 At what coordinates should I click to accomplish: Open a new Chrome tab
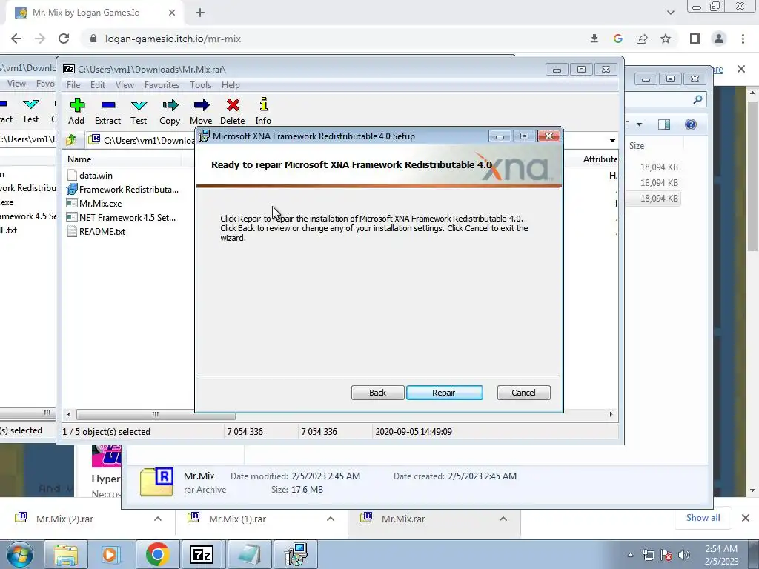coord(200,13)
